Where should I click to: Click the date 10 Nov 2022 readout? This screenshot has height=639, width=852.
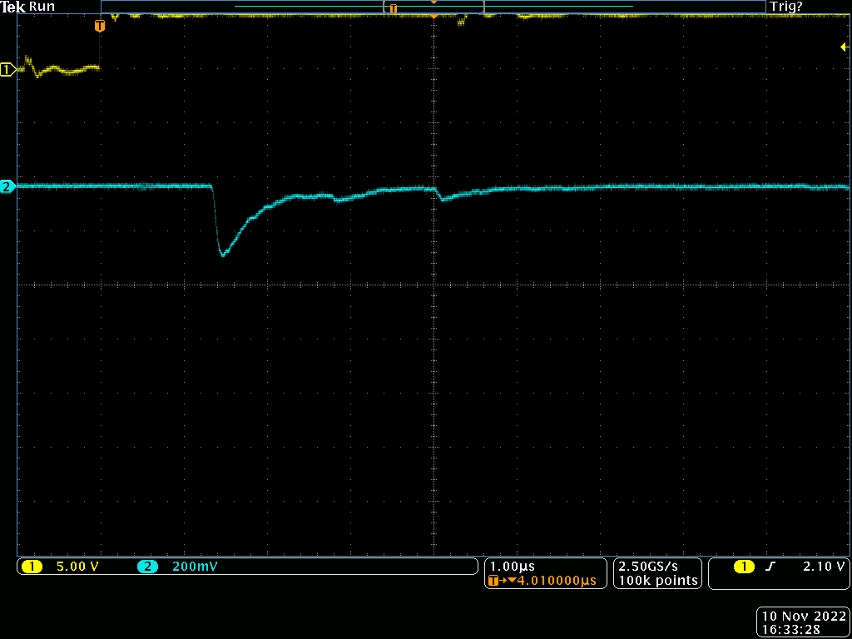click(x=805, y=617)
